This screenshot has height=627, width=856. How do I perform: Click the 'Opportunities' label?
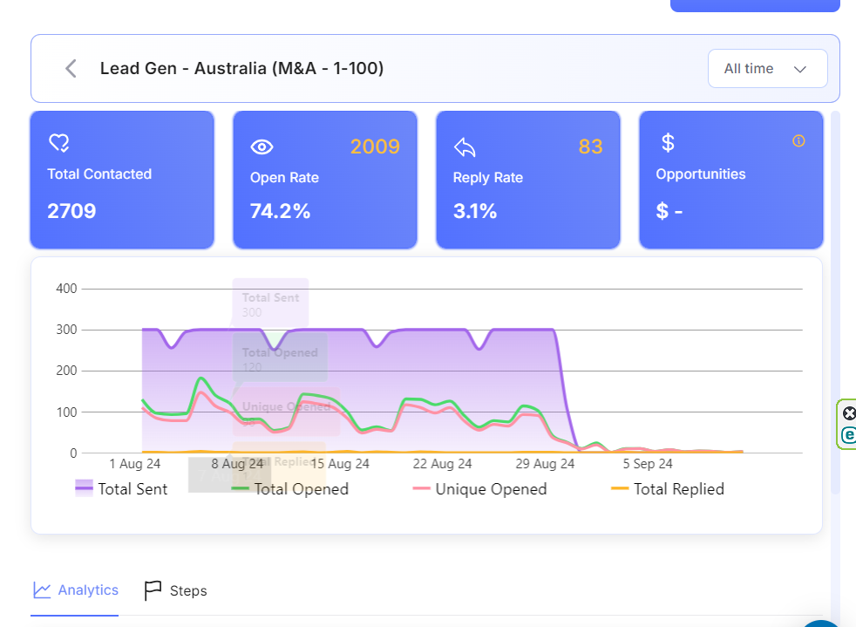tap(701, 174)
